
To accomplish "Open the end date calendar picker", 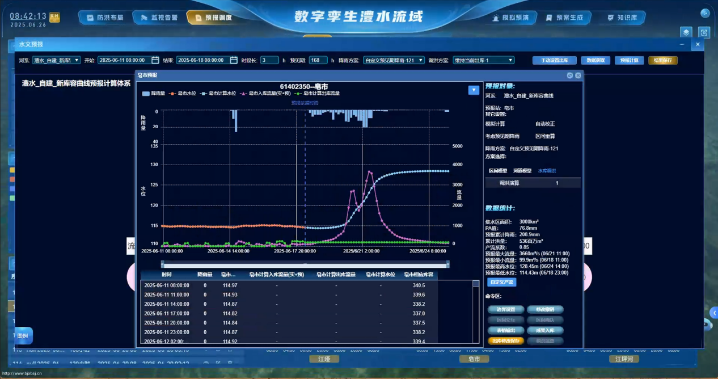I will point(234,60).
